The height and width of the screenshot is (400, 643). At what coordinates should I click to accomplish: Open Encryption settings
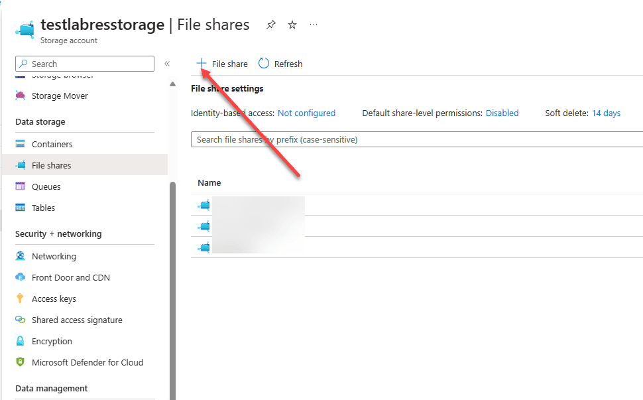click(x=52, y=342)
